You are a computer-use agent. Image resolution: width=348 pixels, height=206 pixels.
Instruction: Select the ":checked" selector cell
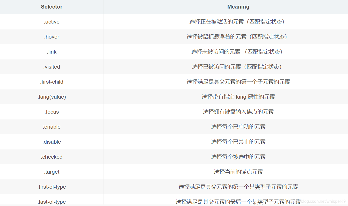tap(52, 157)
